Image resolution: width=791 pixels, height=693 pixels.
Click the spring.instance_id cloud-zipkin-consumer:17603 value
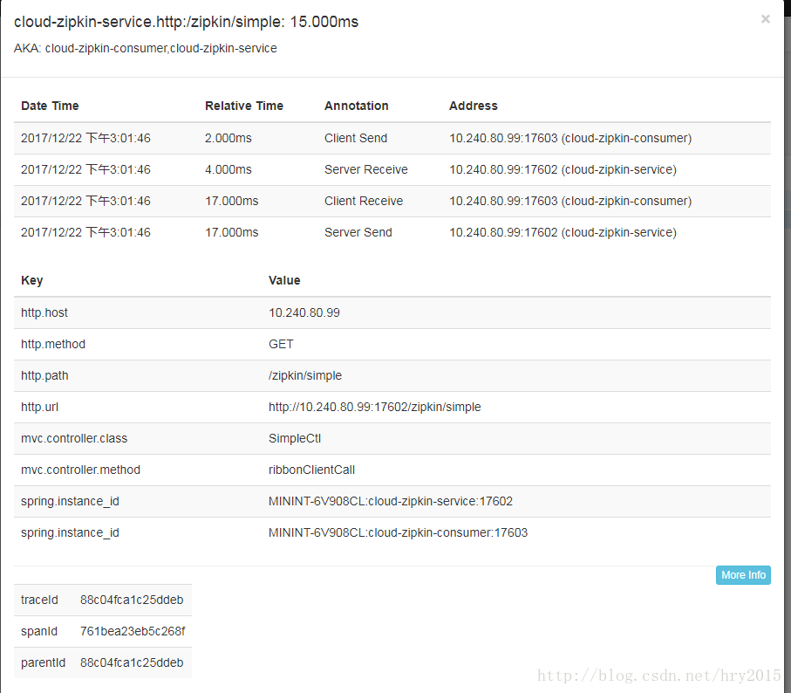tap(398, 532)
